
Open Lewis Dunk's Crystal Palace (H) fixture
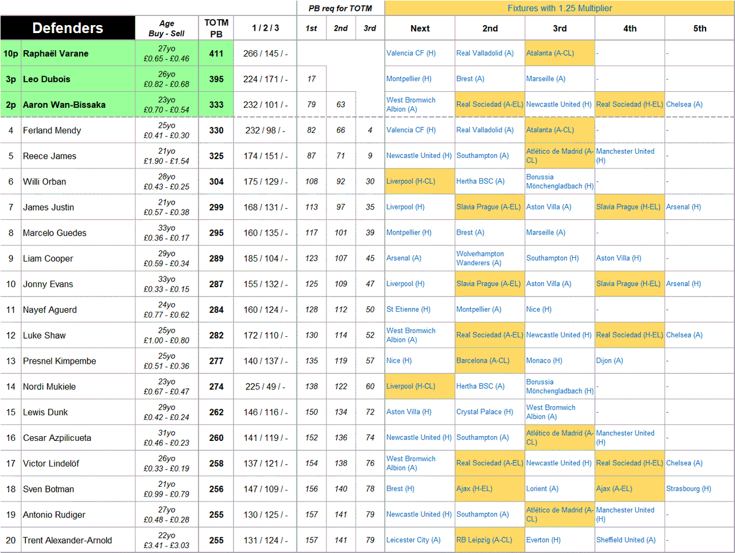coord(485,412)
